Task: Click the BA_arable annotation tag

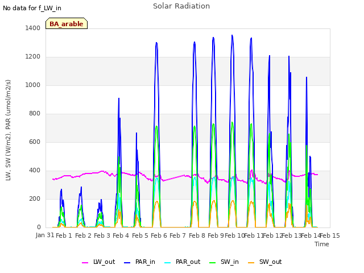Action: (x=67, y=23)
